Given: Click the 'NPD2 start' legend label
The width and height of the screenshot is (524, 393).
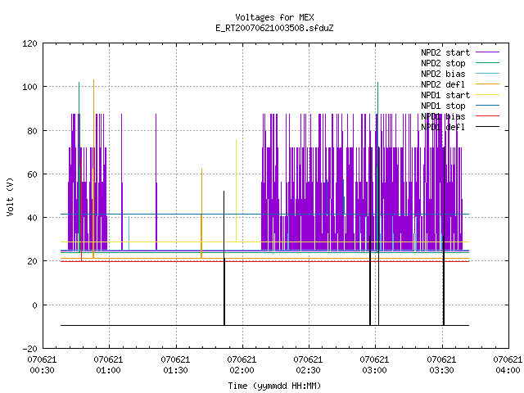Looking at the screenshot, I should [x=445, y=52].
